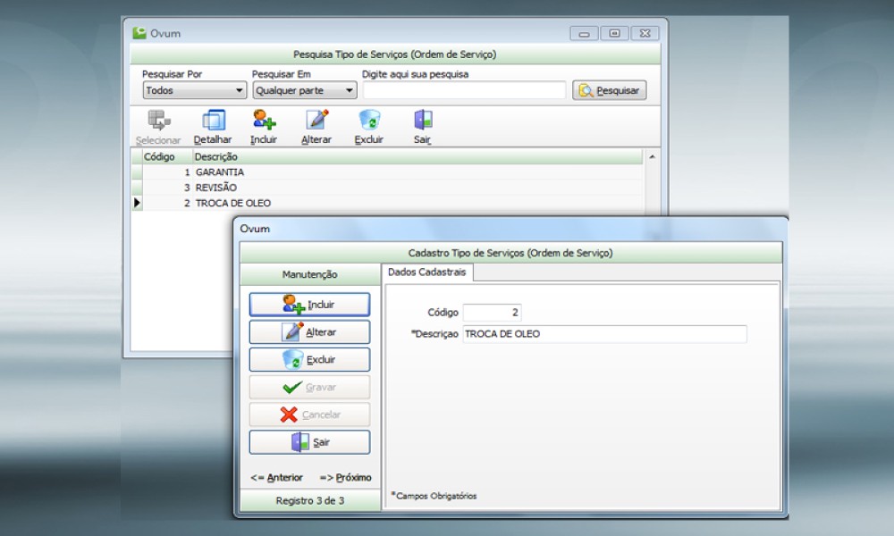Go to Anterior record link
This screenshot has width=894, height=536.
(276, 478)
